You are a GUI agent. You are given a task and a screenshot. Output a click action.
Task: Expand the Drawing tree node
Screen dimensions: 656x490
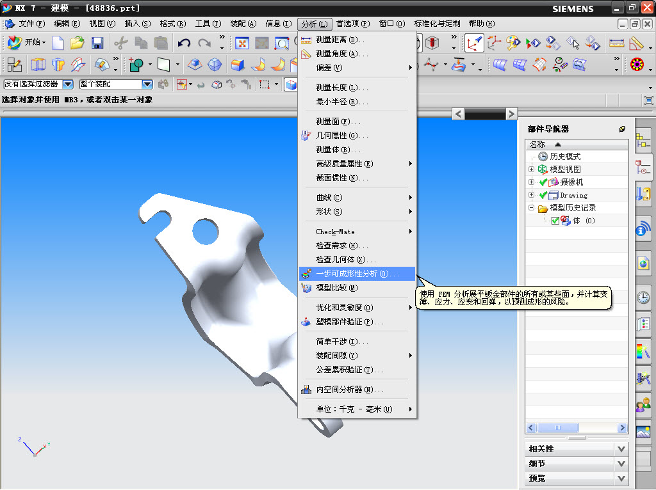(x=531, y=195)
